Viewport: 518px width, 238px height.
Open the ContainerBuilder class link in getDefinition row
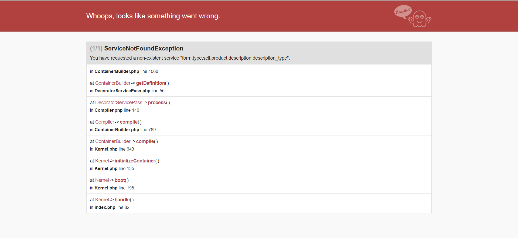point(113,83)
